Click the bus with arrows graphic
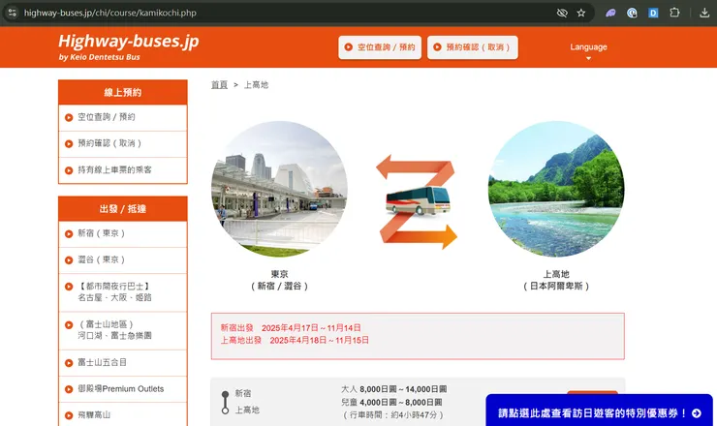 pos(417,201)
